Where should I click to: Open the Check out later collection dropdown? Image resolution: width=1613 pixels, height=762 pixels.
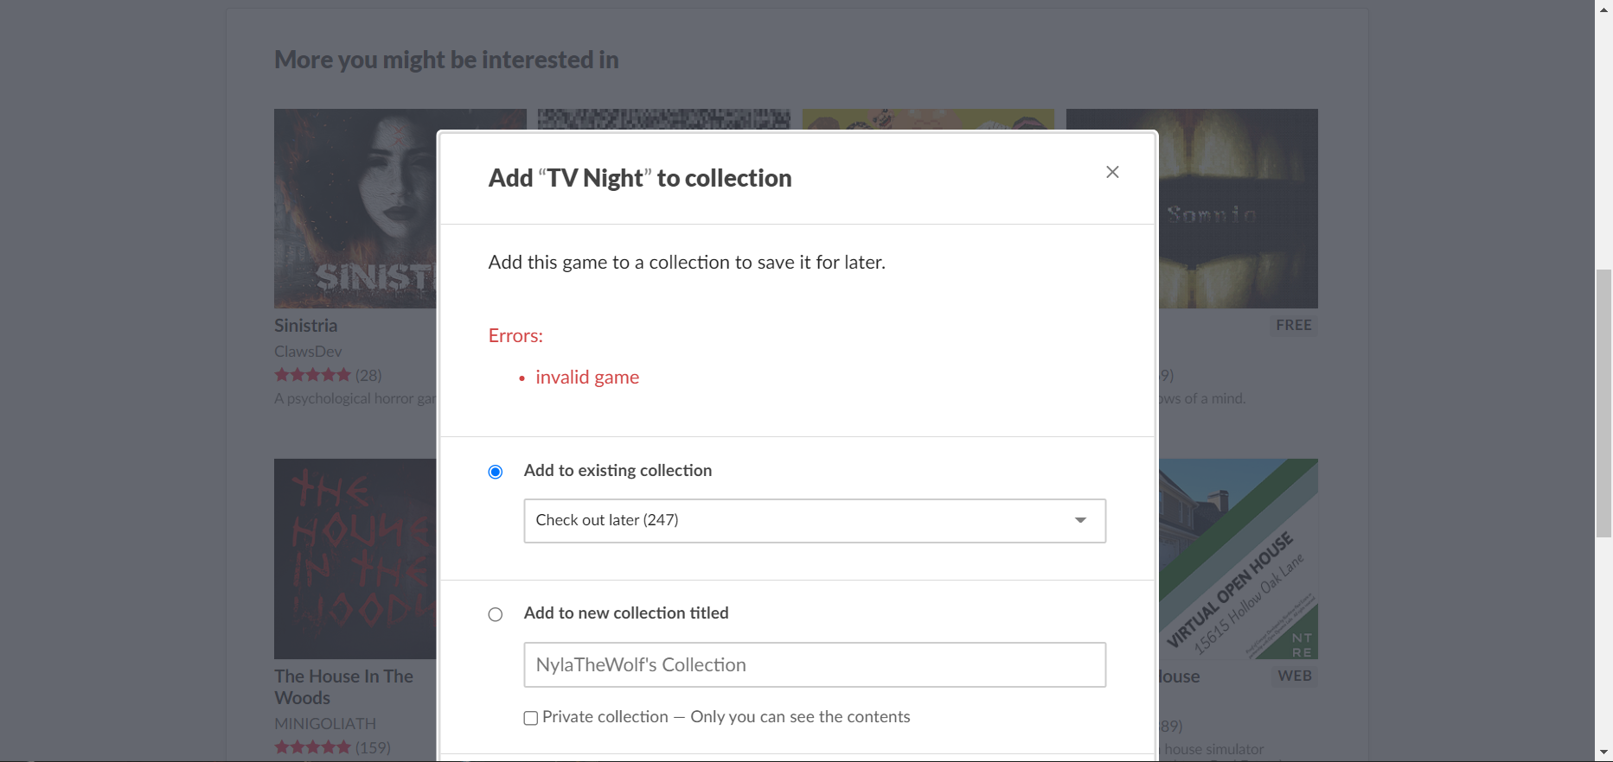pyautogui.click(x=815, y=521)
